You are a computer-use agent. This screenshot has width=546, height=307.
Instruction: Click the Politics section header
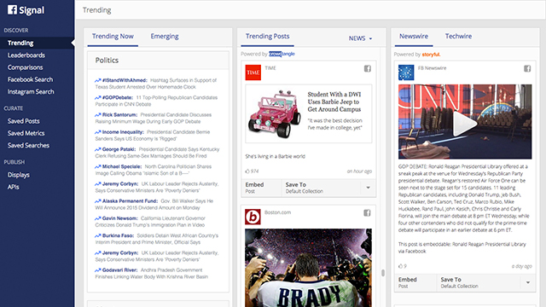coord(158,61)
